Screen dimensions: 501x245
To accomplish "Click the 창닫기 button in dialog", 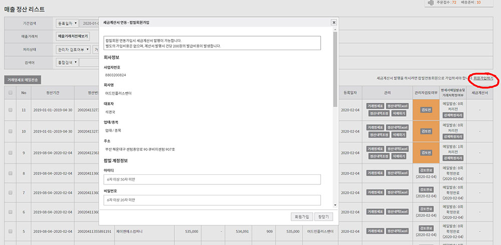I will tap(324, 216).
